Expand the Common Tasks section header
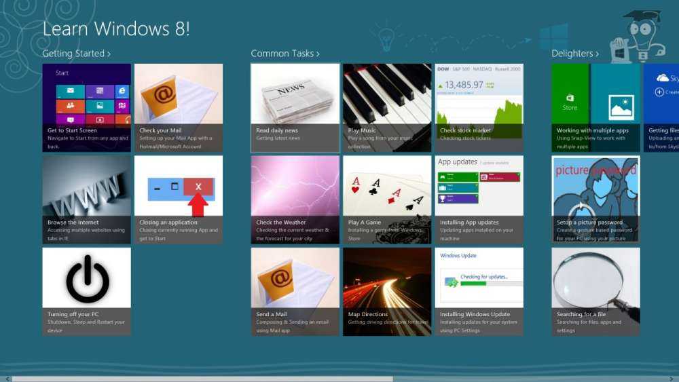Screen dimensions: 679x382 point(285,53)
